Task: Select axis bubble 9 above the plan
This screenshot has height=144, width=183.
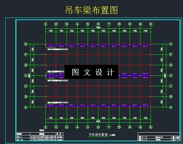Action: tap(130, 24)
